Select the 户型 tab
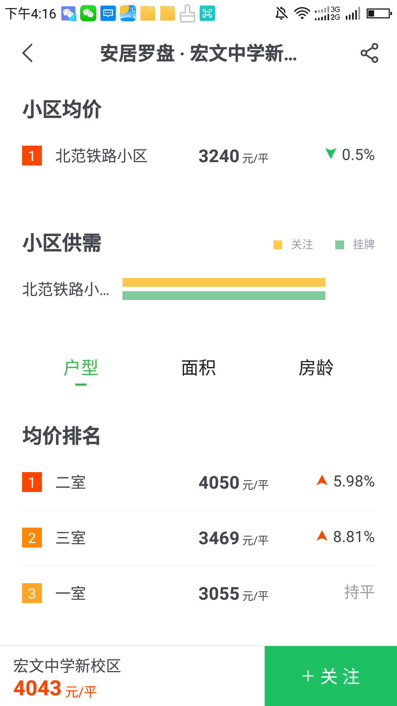Image resolution: width=397 pixels, height=706 pixels. click(81, 368)
